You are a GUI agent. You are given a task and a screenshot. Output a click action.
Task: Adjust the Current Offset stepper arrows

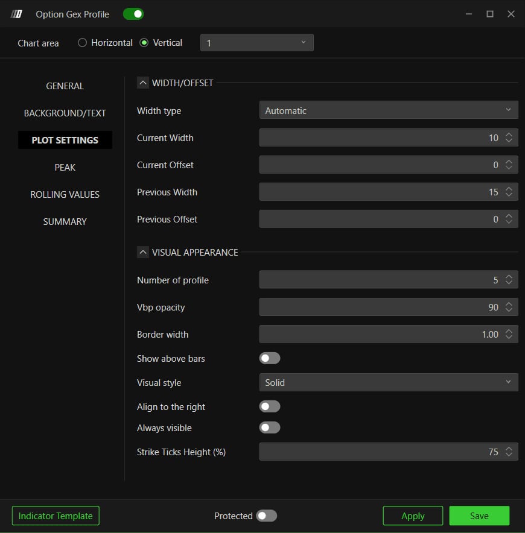(x=509, y=165)
